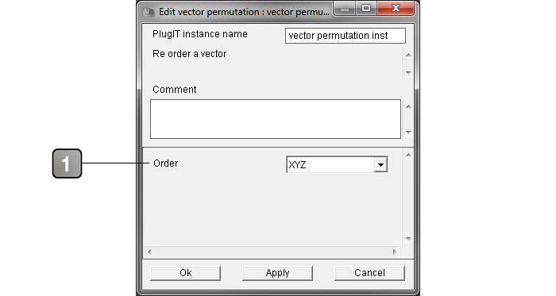Viewport: 556px width, 296px height.
Task: Maximize the Edit vector permutation window
Action: 366,8
